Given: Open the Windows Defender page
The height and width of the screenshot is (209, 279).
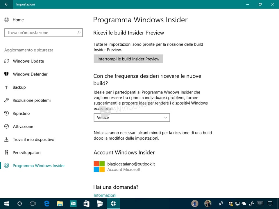Looking at the screenshot, I should (x=30, y=74).
